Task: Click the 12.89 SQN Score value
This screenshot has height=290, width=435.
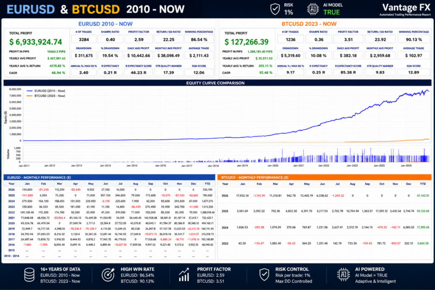Action: tap(414, 72)
